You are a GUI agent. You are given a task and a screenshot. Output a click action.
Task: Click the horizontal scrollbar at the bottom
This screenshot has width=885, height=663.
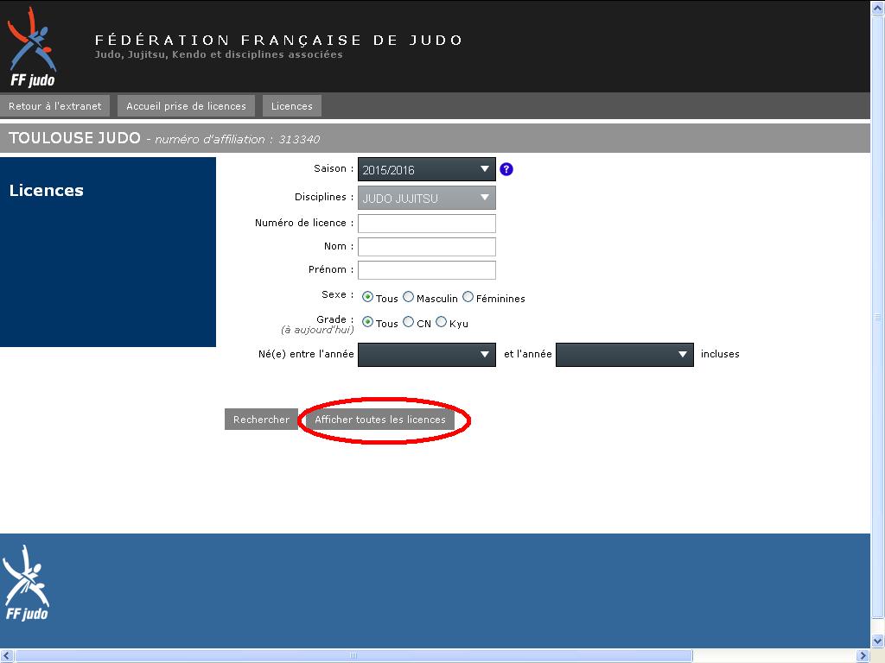(353, 656)
